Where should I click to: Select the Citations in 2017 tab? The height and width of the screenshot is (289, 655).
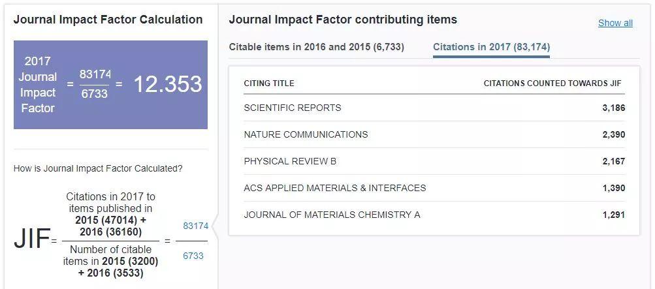[x=491, y=47]
